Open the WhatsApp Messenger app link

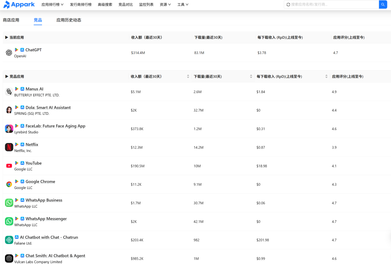pyautogui.click(x=46, y=219)
